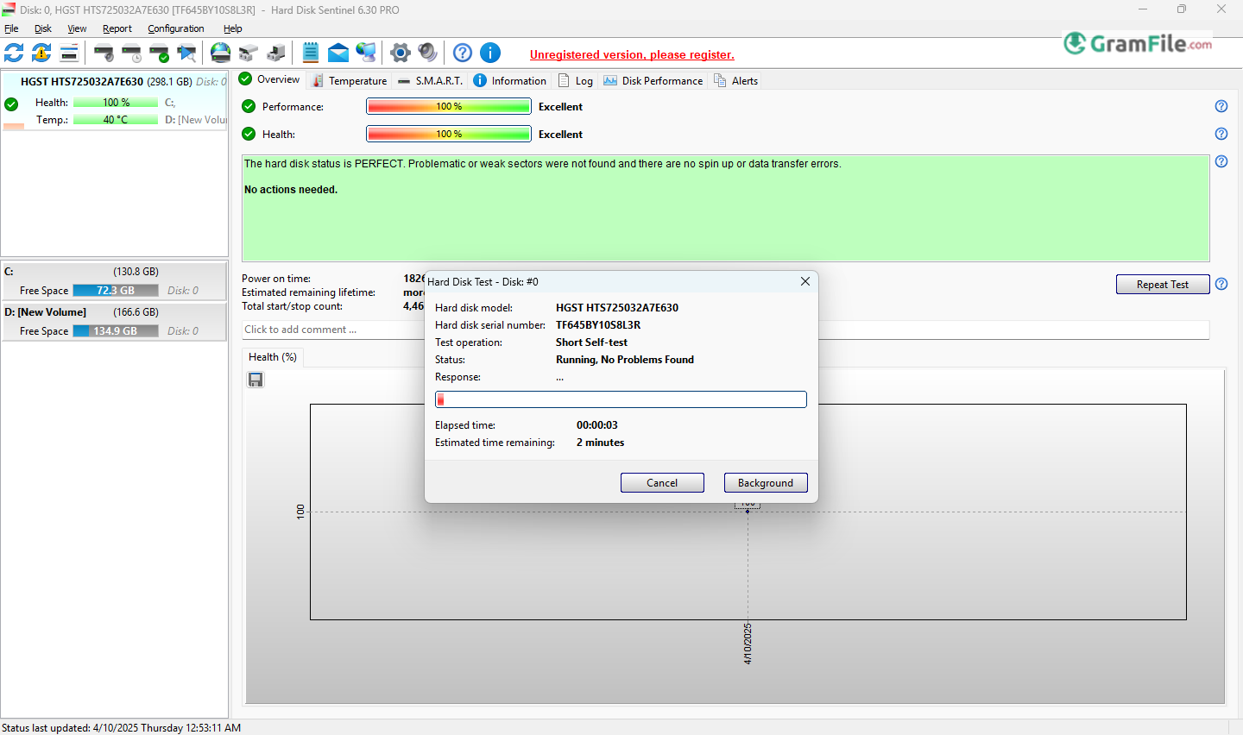The height and width of the screenshot is (735, 1243).
Task: Click the Click to add comment field
Action: (x=725, y=330)
